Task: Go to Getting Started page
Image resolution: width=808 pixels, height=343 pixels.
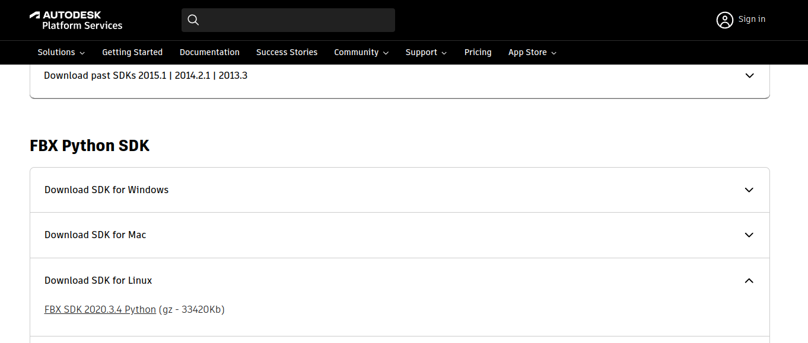Action: tap(132, 53)
